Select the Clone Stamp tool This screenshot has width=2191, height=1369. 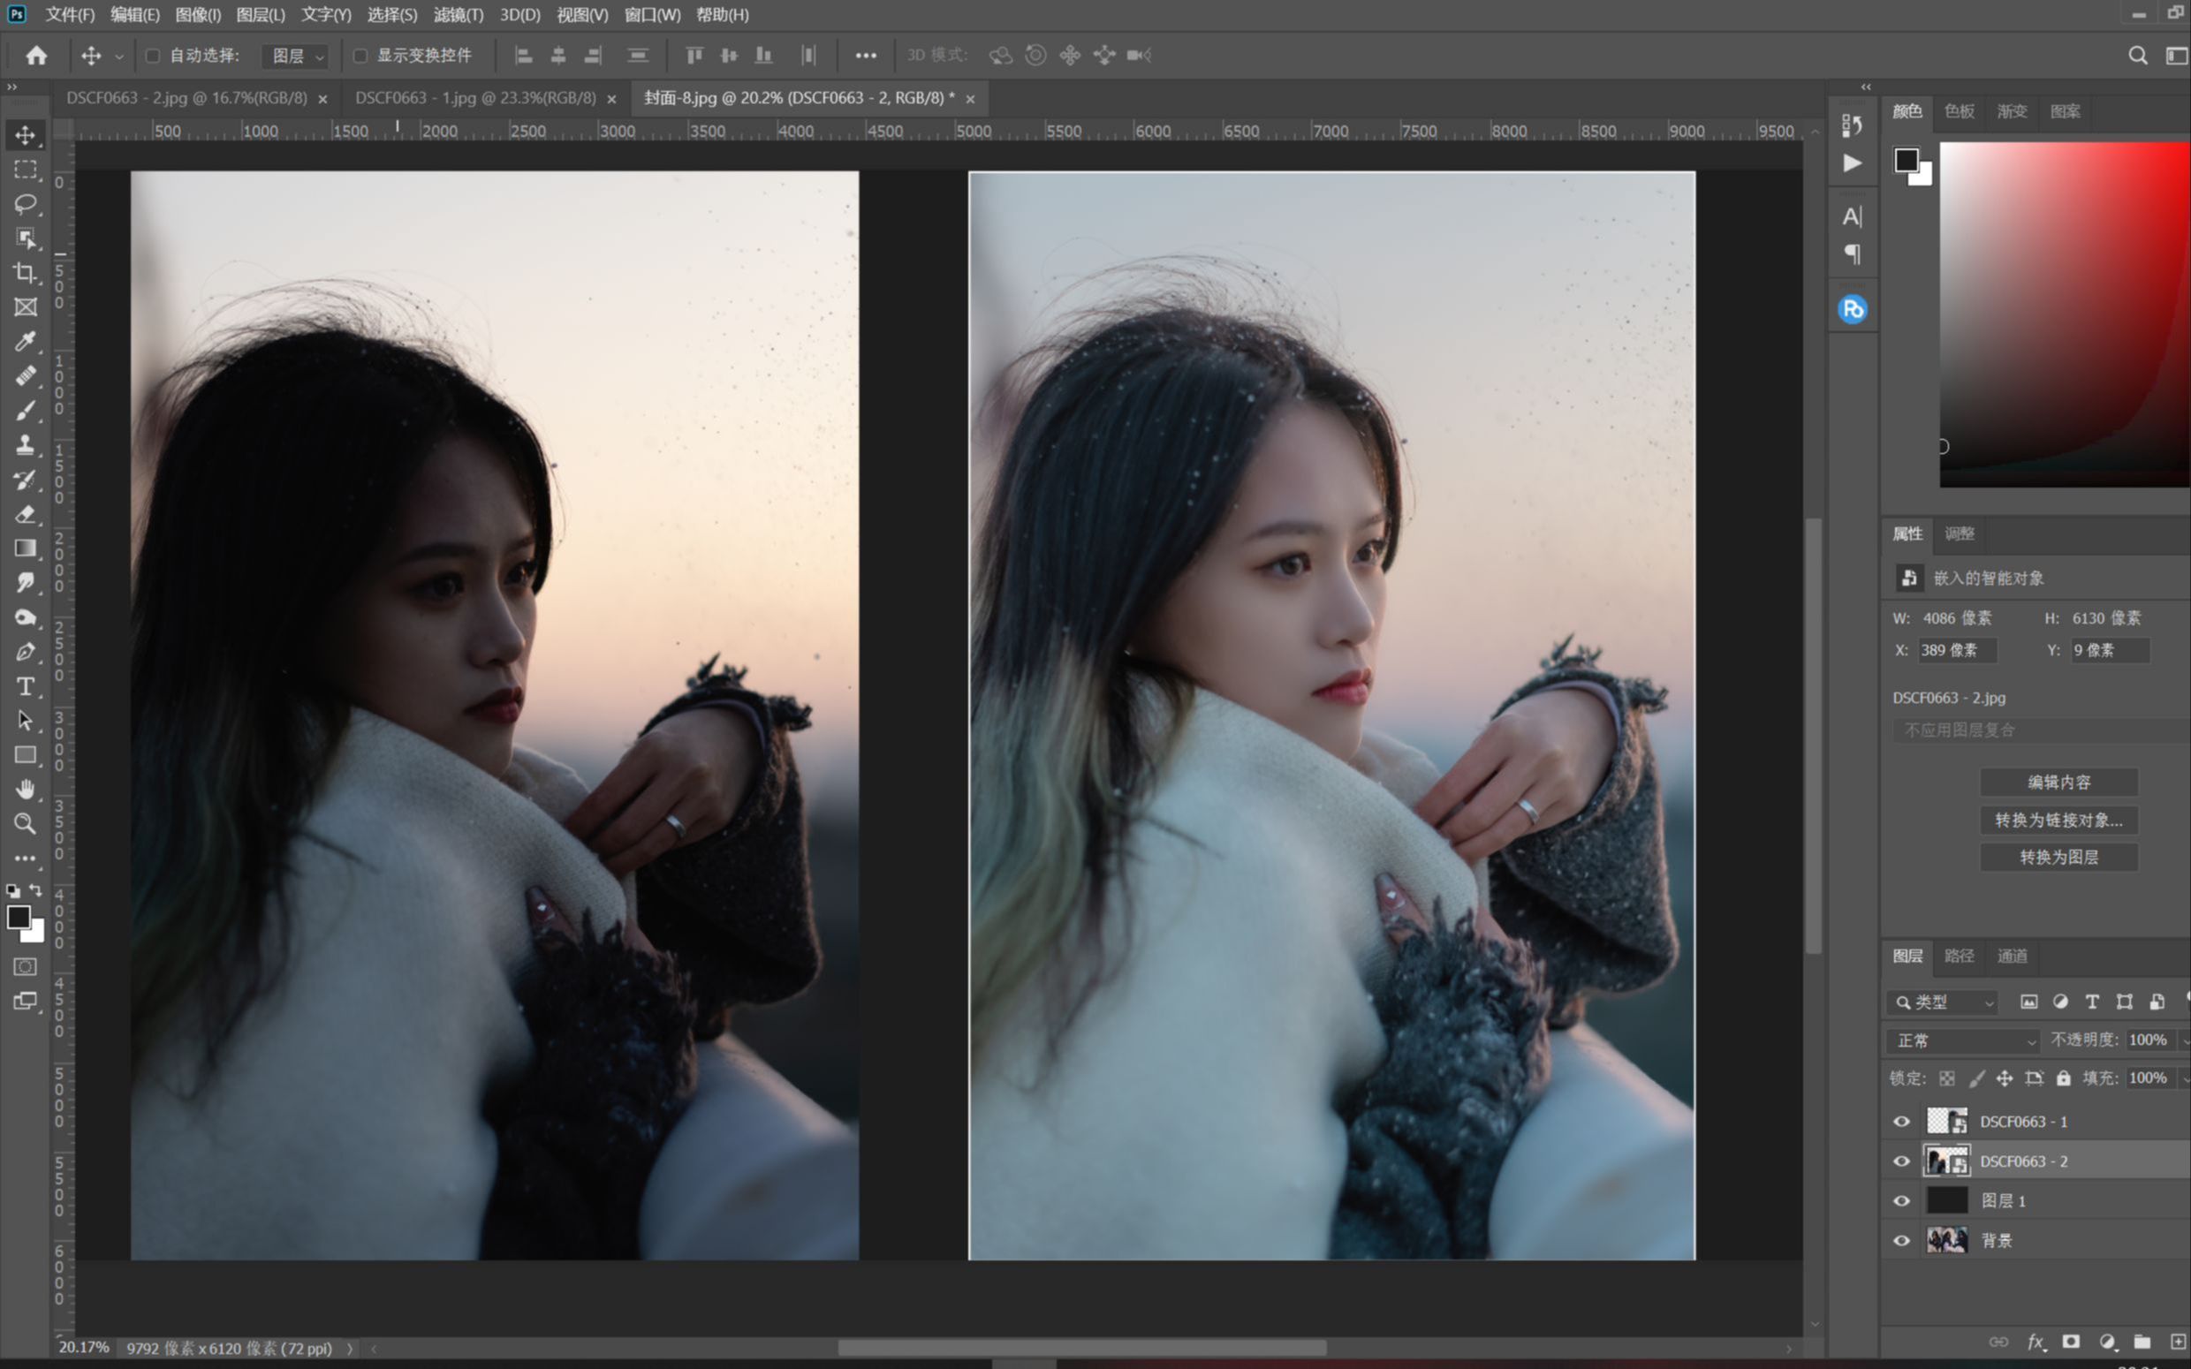tap(26, 444)
